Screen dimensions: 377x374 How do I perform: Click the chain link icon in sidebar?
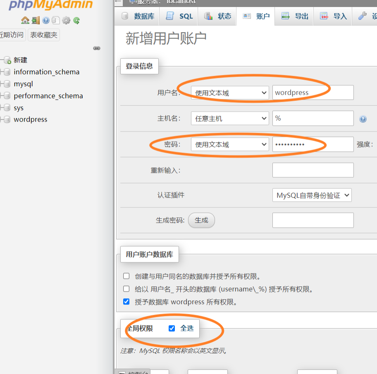click(x=97, y=48)
